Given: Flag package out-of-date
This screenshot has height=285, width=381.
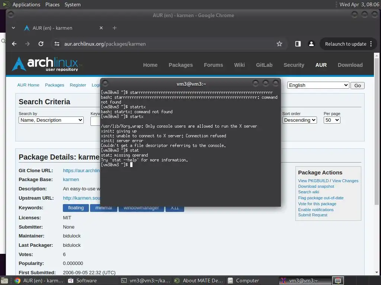Looking at the screenshot, I should [321, 198].
